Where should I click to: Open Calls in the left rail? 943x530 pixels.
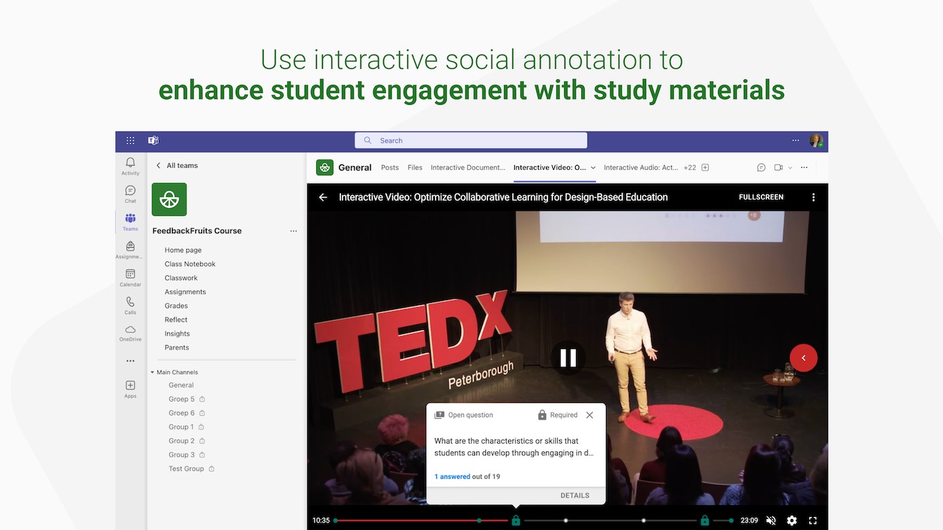click(x=130, y=305)
